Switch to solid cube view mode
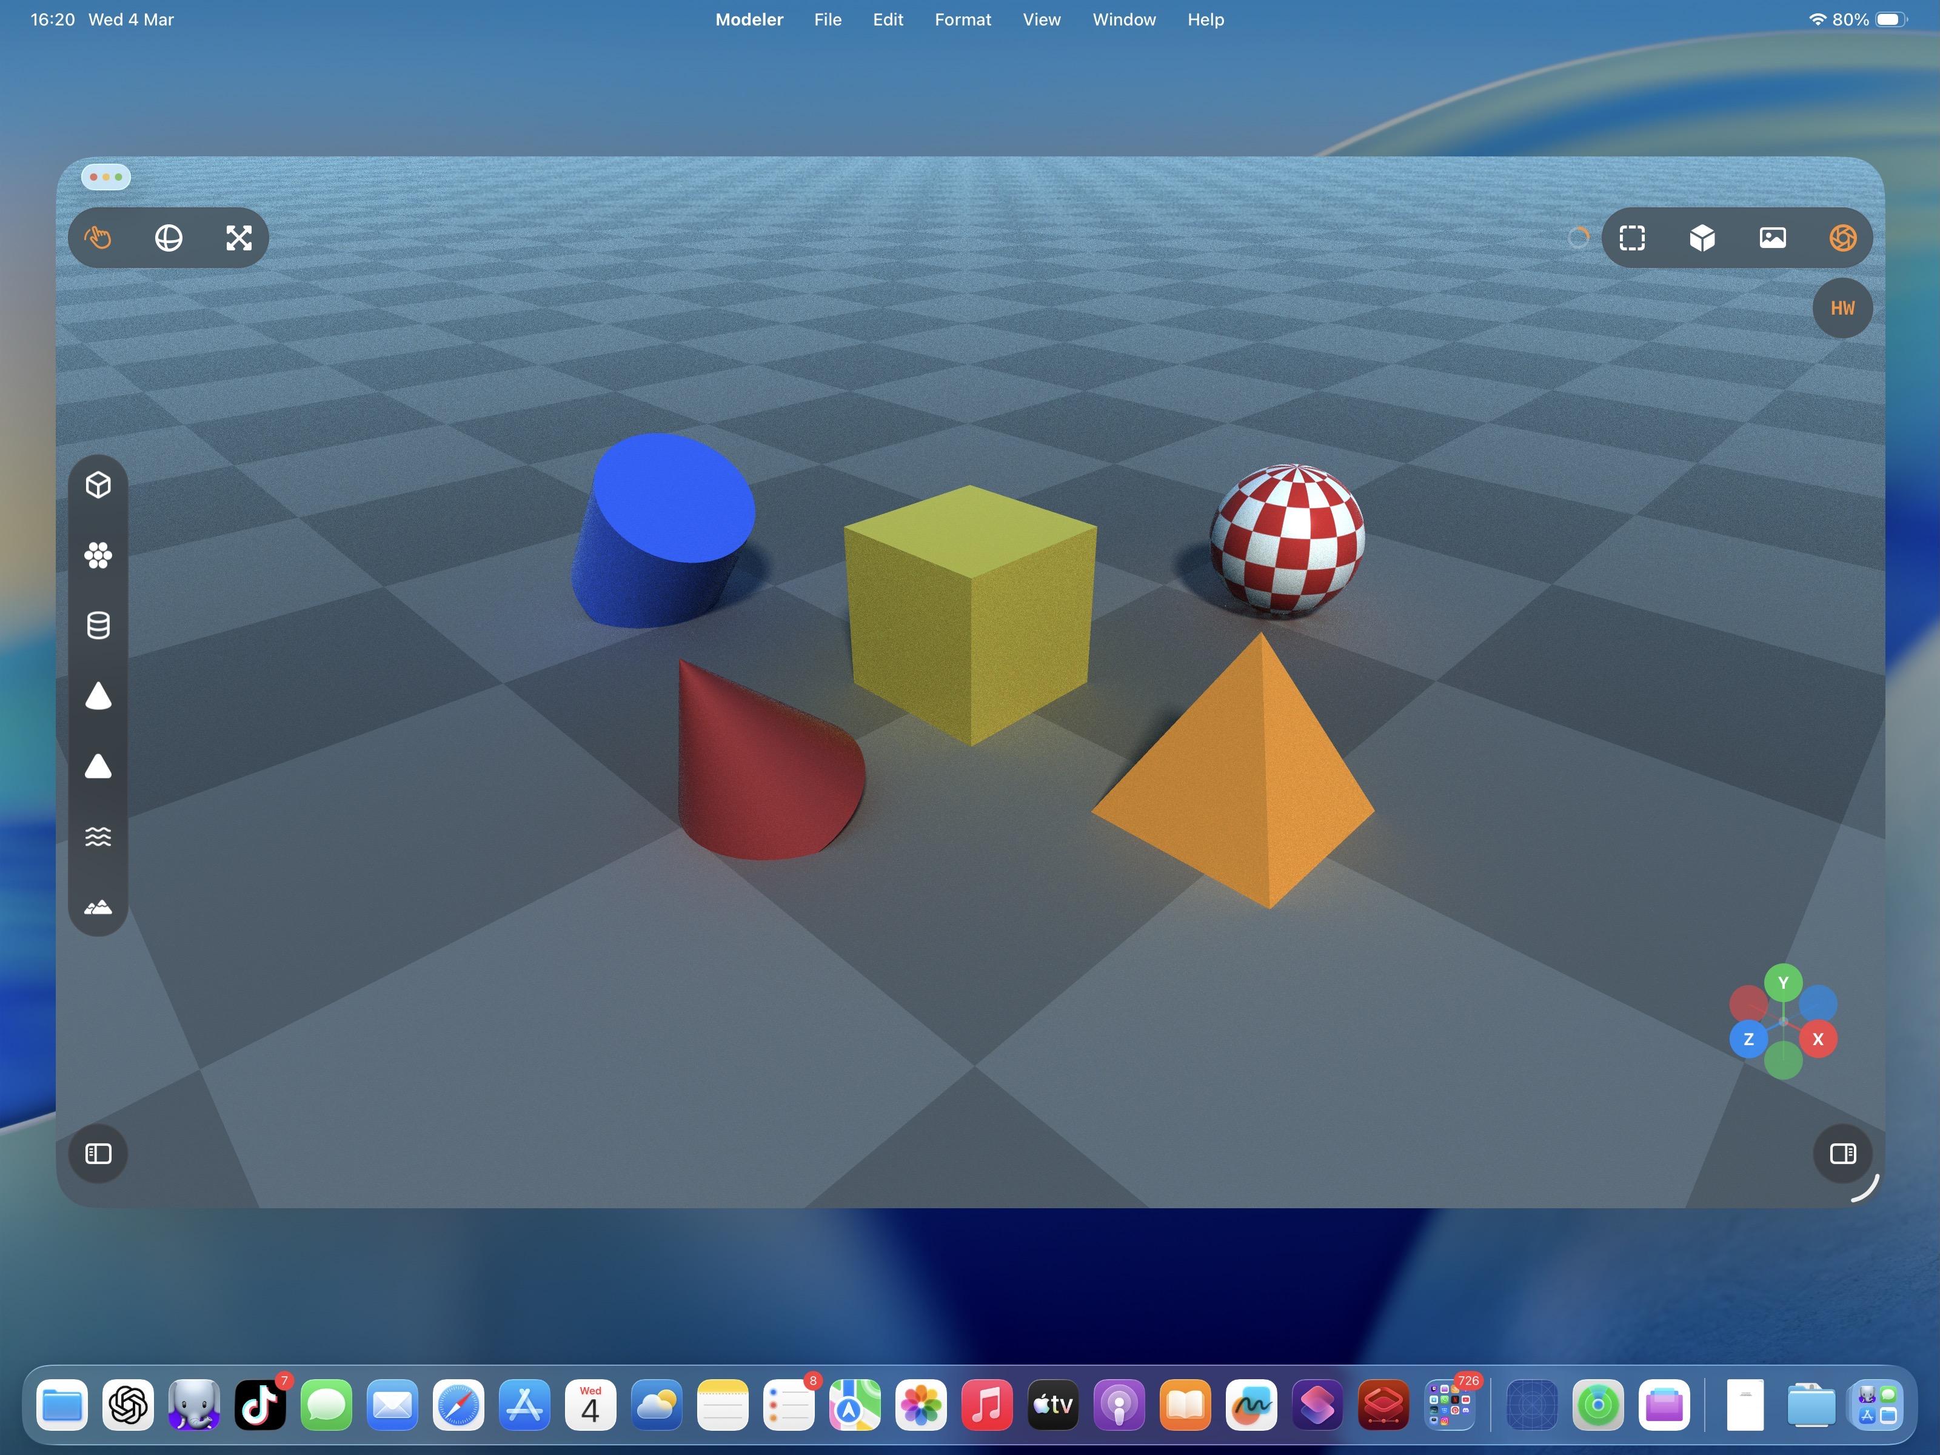This screenshot has width=1940, height=1455. (1702, 238)
